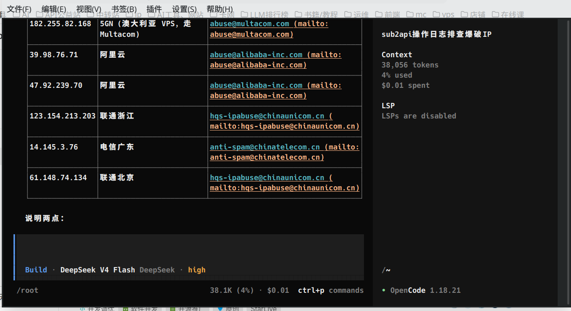The width and height of the screenshot is (571, 311).
Task: Open the 运维 bookmark folder icon
Action: click(x=348, y=15)
